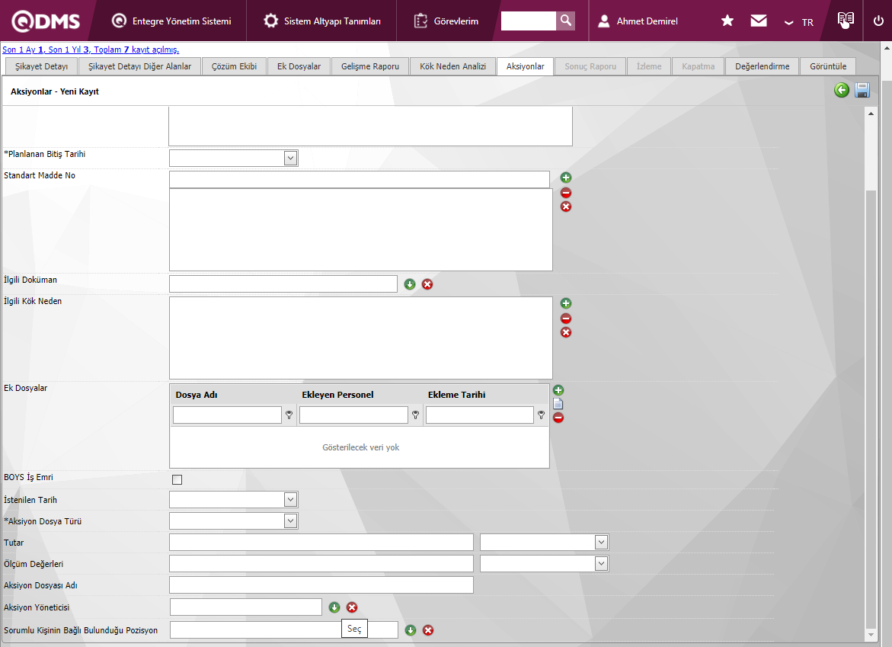
Task: Select Sorumlu Kişinin Pozisyon green arrow
Action: pos(410,630)
